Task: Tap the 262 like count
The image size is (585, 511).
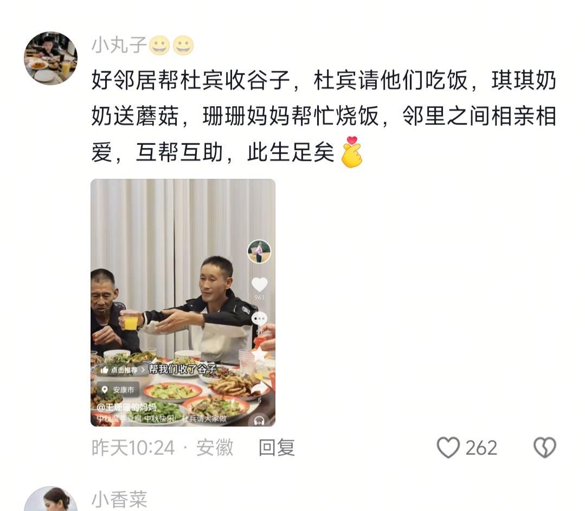Action: tap(481, 448)
